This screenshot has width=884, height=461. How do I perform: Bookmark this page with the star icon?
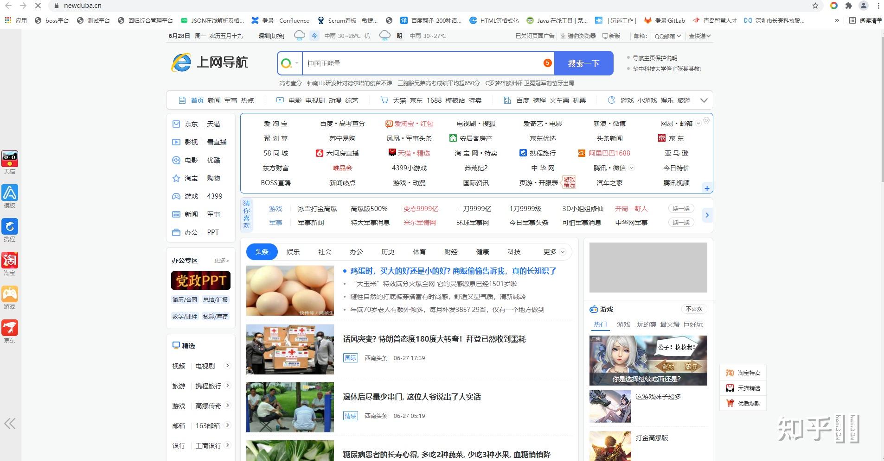click(x=815, y=6)
